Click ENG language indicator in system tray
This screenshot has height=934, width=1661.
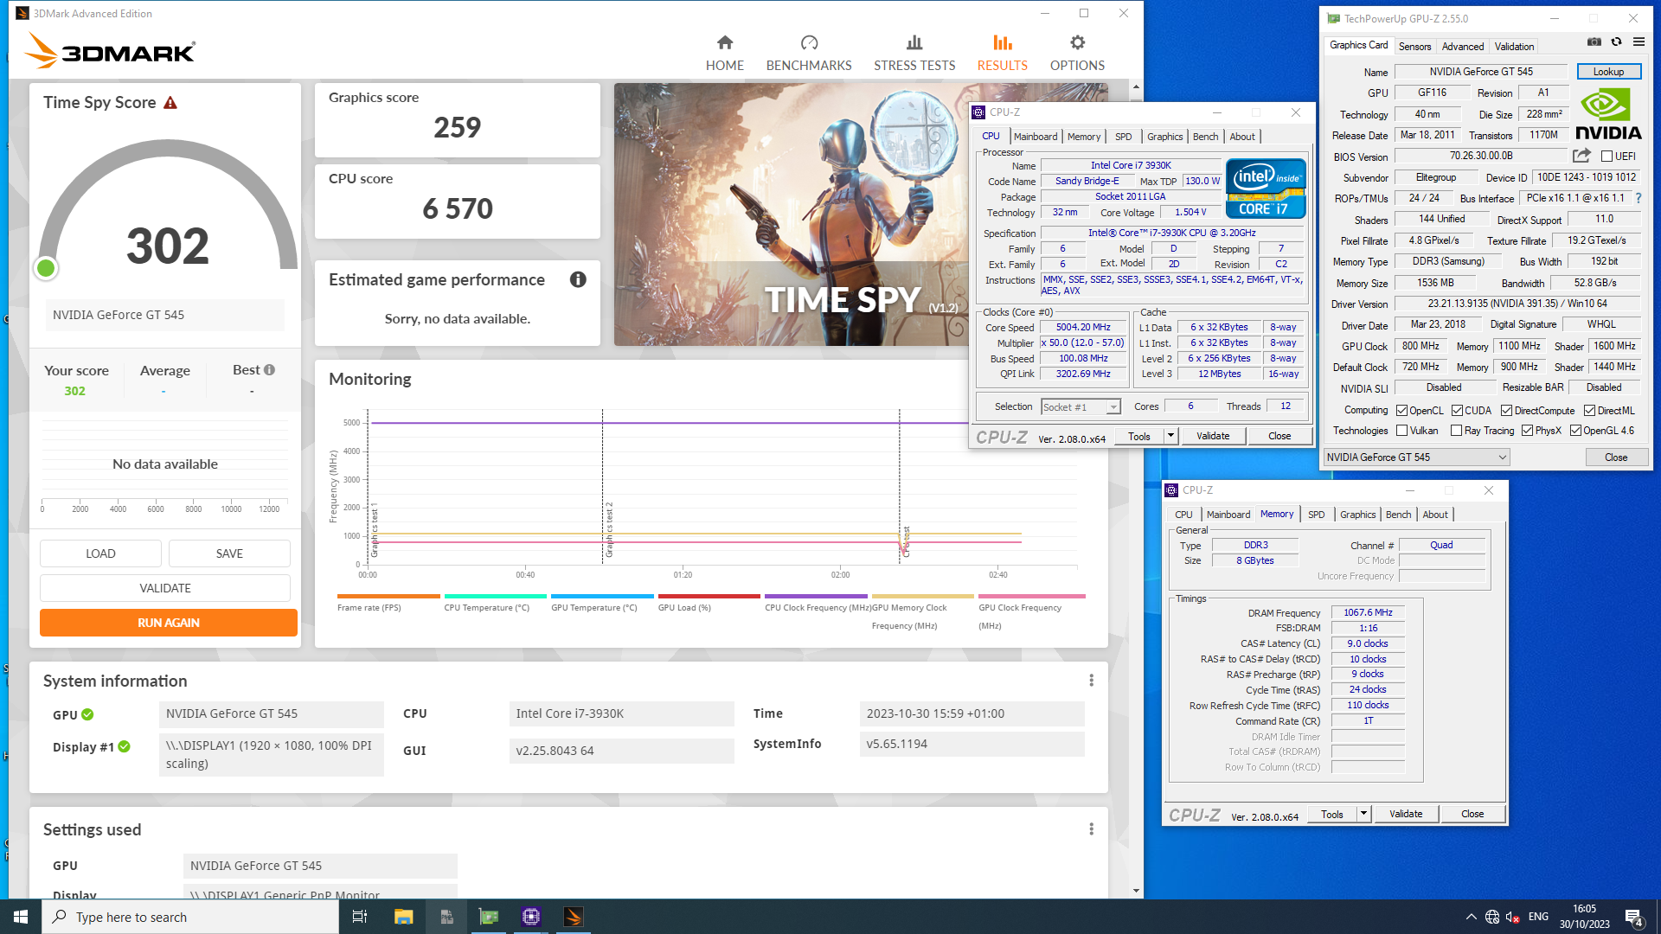click(x=1538, y=917)
